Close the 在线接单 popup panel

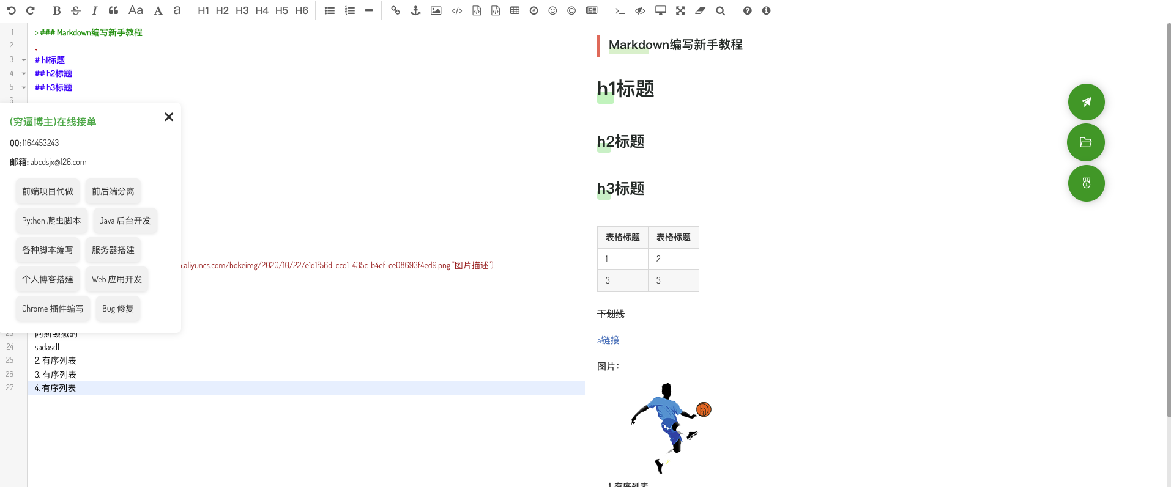click(169, 117)
